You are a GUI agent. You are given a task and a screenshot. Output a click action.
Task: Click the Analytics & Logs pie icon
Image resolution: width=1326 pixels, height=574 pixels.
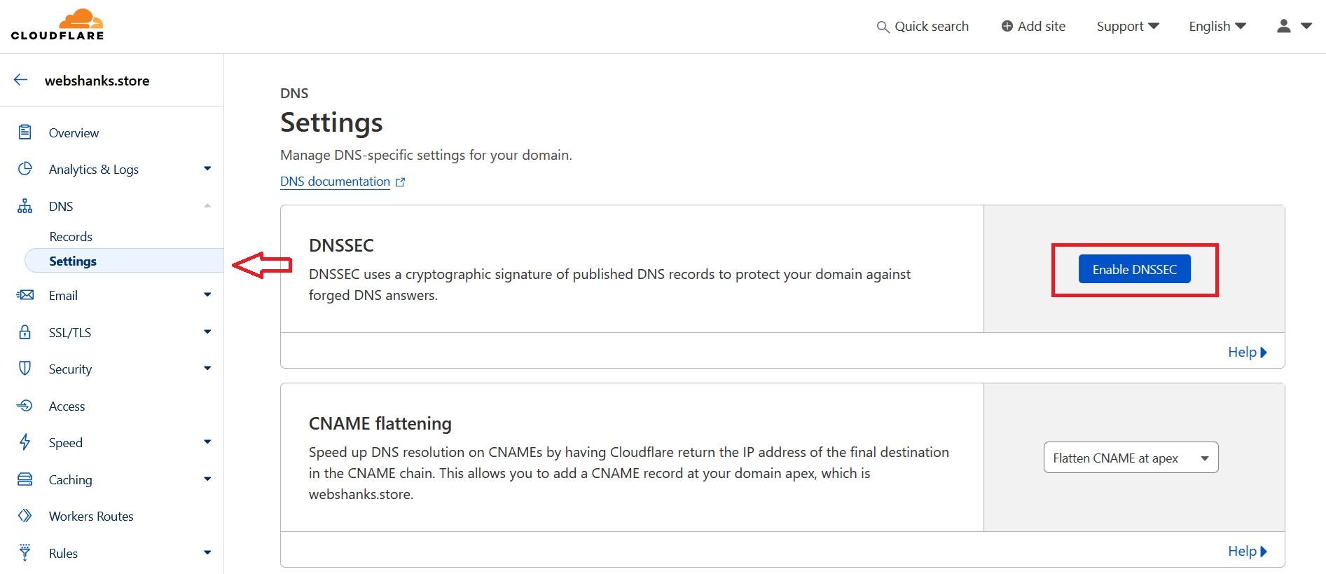pos(25,169)
